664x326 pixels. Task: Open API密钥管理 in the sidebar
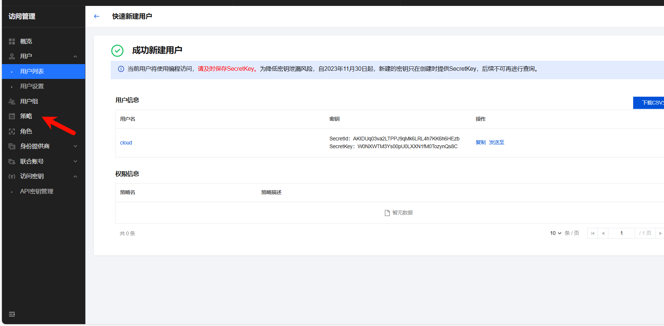click(37, 192)
